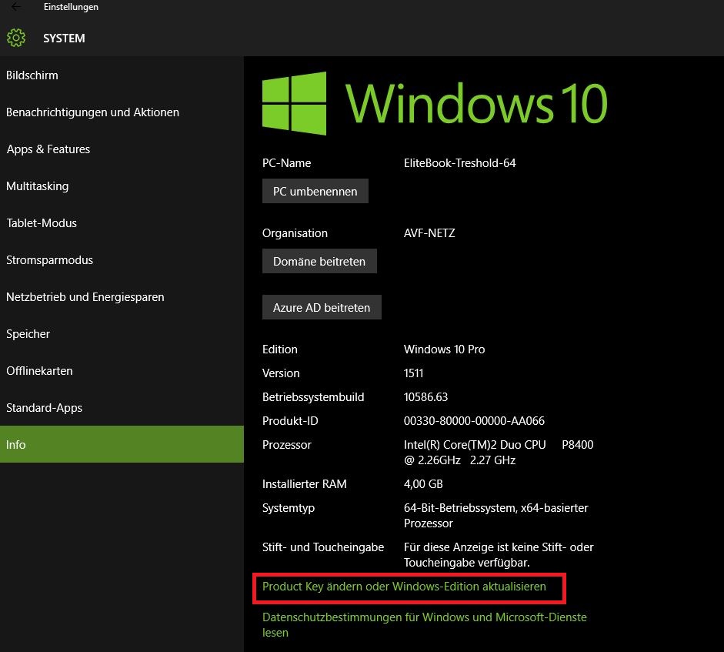Click the version value 1511
Image resolution: width=724 pixels, height=652 pixels.
click(413, 373)
